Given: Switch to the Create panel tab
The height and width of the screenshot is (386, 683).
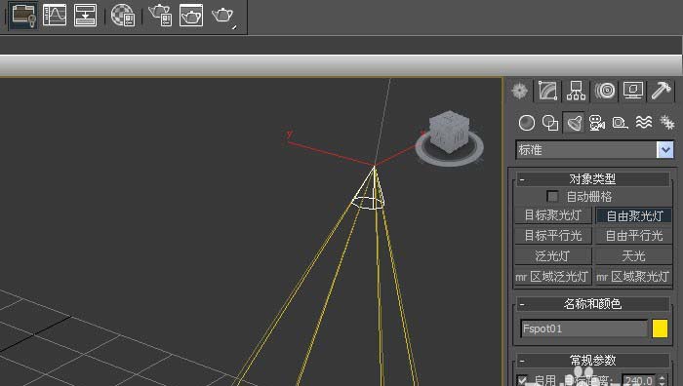Looking at the screenshot, I should 520,91.
